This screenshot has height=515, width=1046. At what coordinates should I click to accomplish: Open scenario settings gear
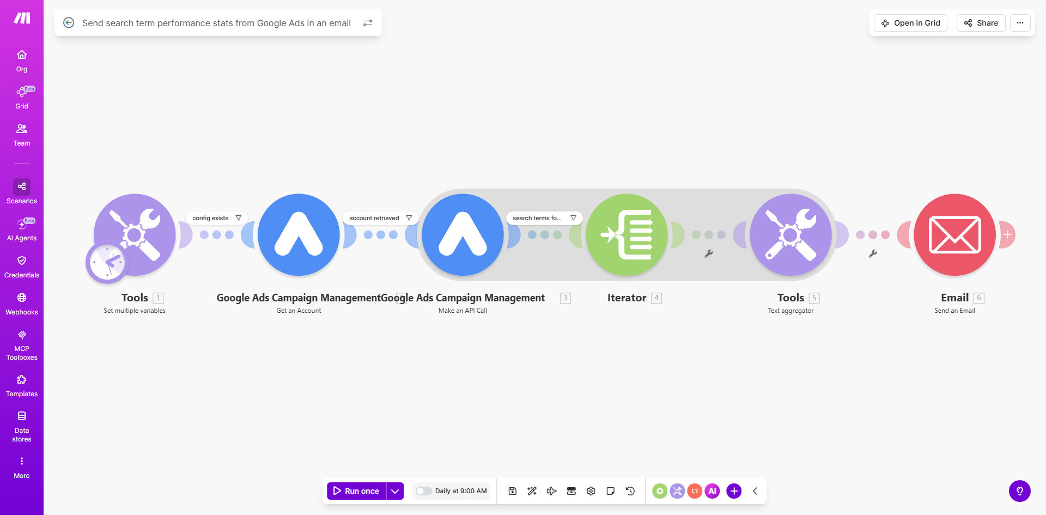(591, 491)
